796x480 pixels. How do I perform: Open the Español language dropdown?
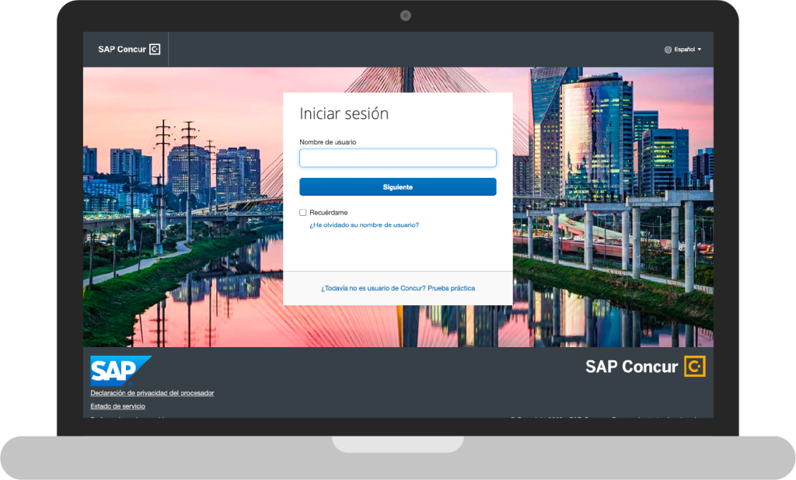tap(683, 49)
